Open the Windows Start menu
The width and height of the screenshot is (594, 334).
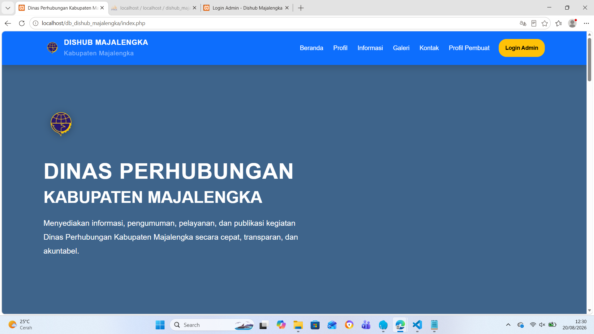click(x=160, y=325)
